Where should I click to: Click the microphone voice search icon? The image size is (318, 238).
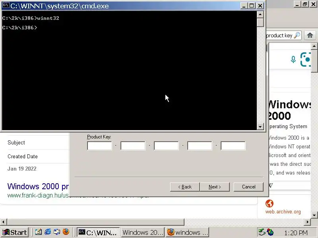[293, 59]
